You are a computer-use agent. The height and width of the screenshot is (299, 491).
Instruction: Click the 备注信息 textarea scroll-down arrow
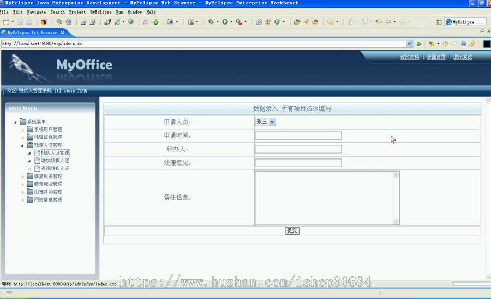(x=396, y=222)
